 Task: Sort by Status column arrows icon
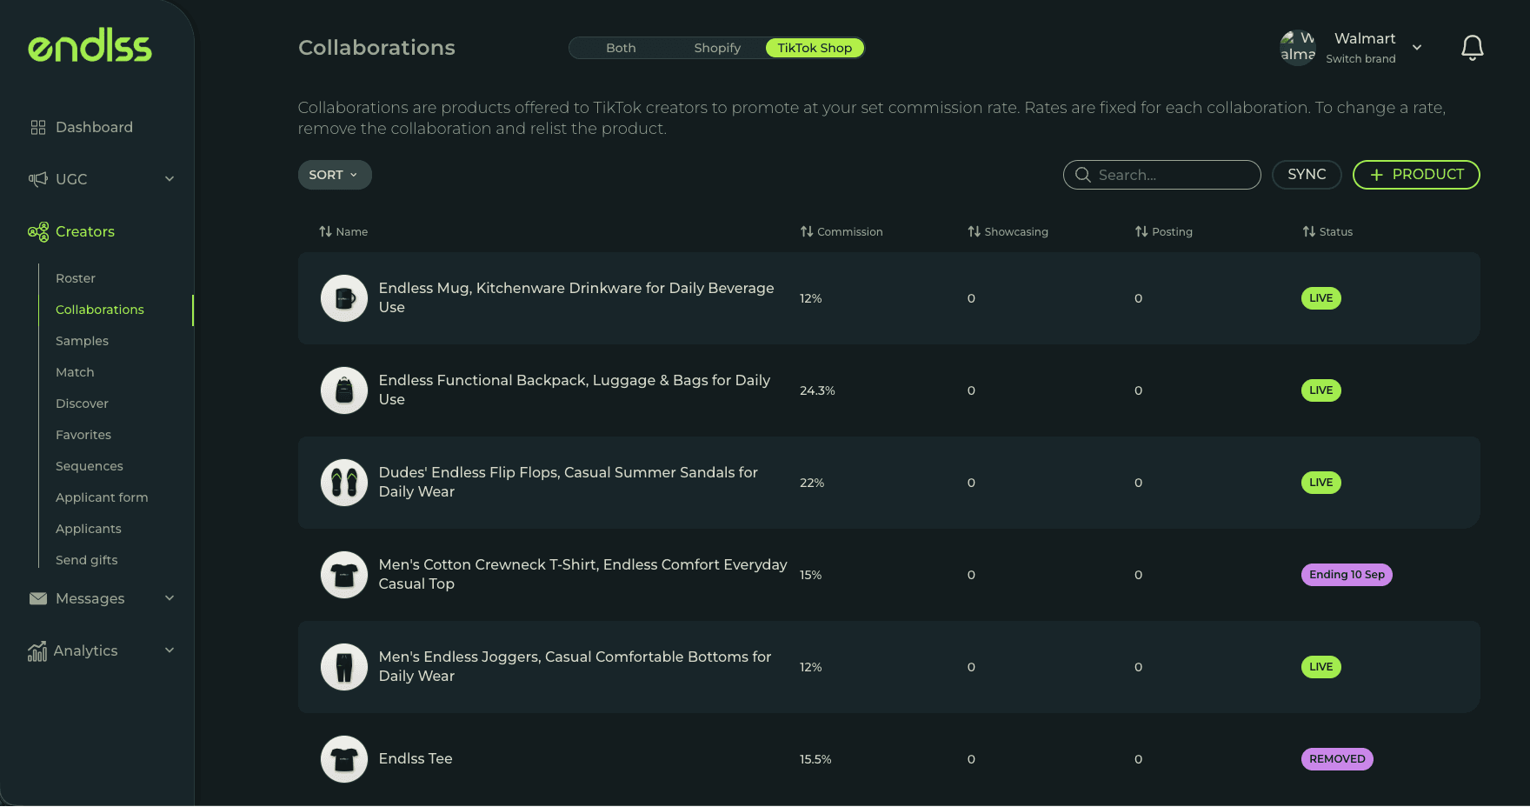coord(1309,231)
